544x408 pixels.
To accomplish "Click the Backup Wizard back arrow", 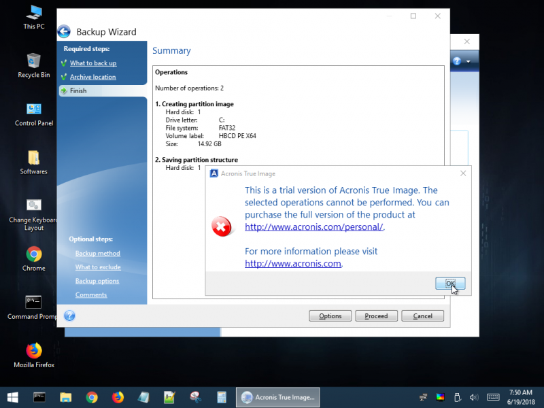I will point(64,31).
